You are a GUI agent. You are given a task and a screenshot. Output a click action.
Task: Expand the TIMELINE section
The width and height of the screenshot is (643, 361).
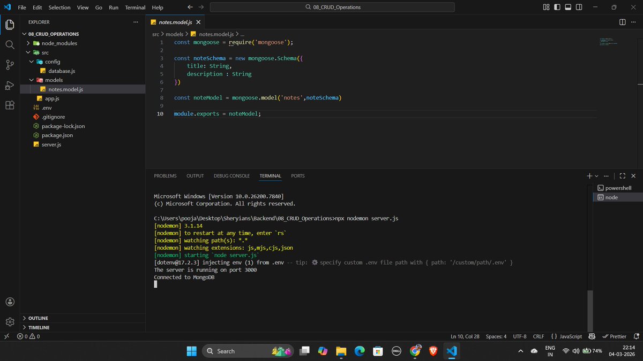point(83,327)
